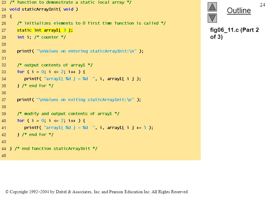Click the Deitel & Associates copyright notice

[x=97, y=192]
